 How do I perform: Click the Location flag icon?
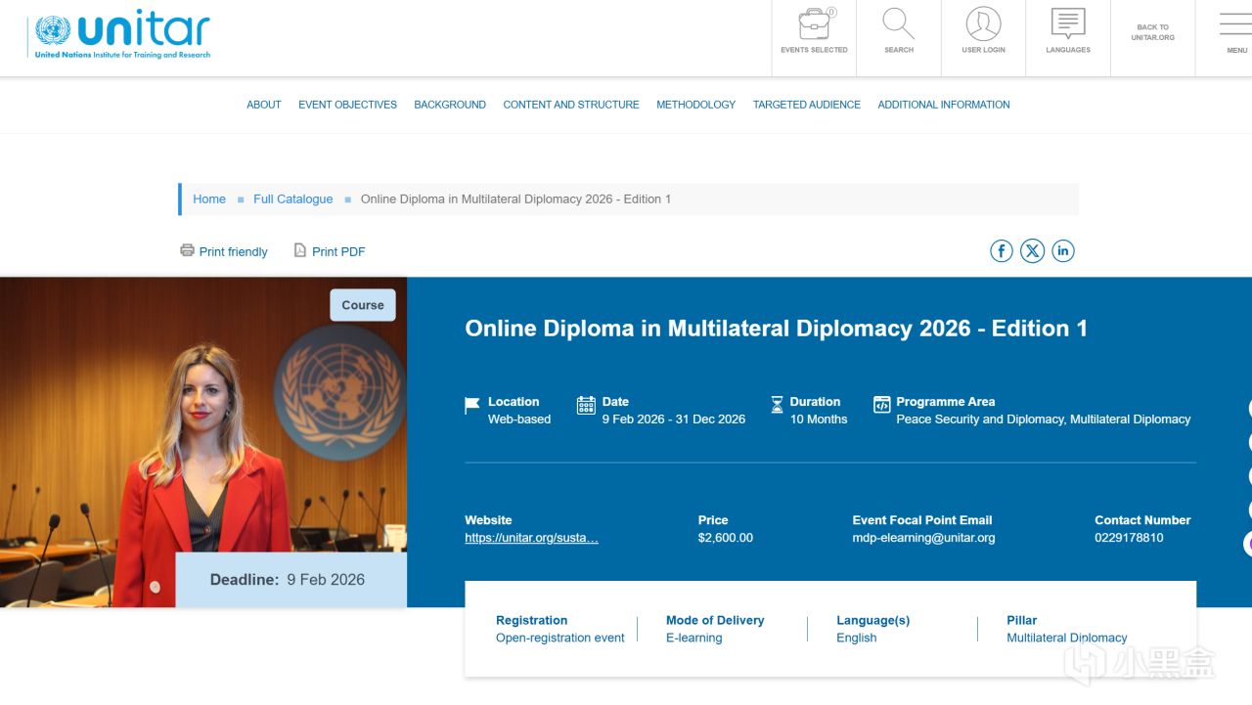(472, 405)
